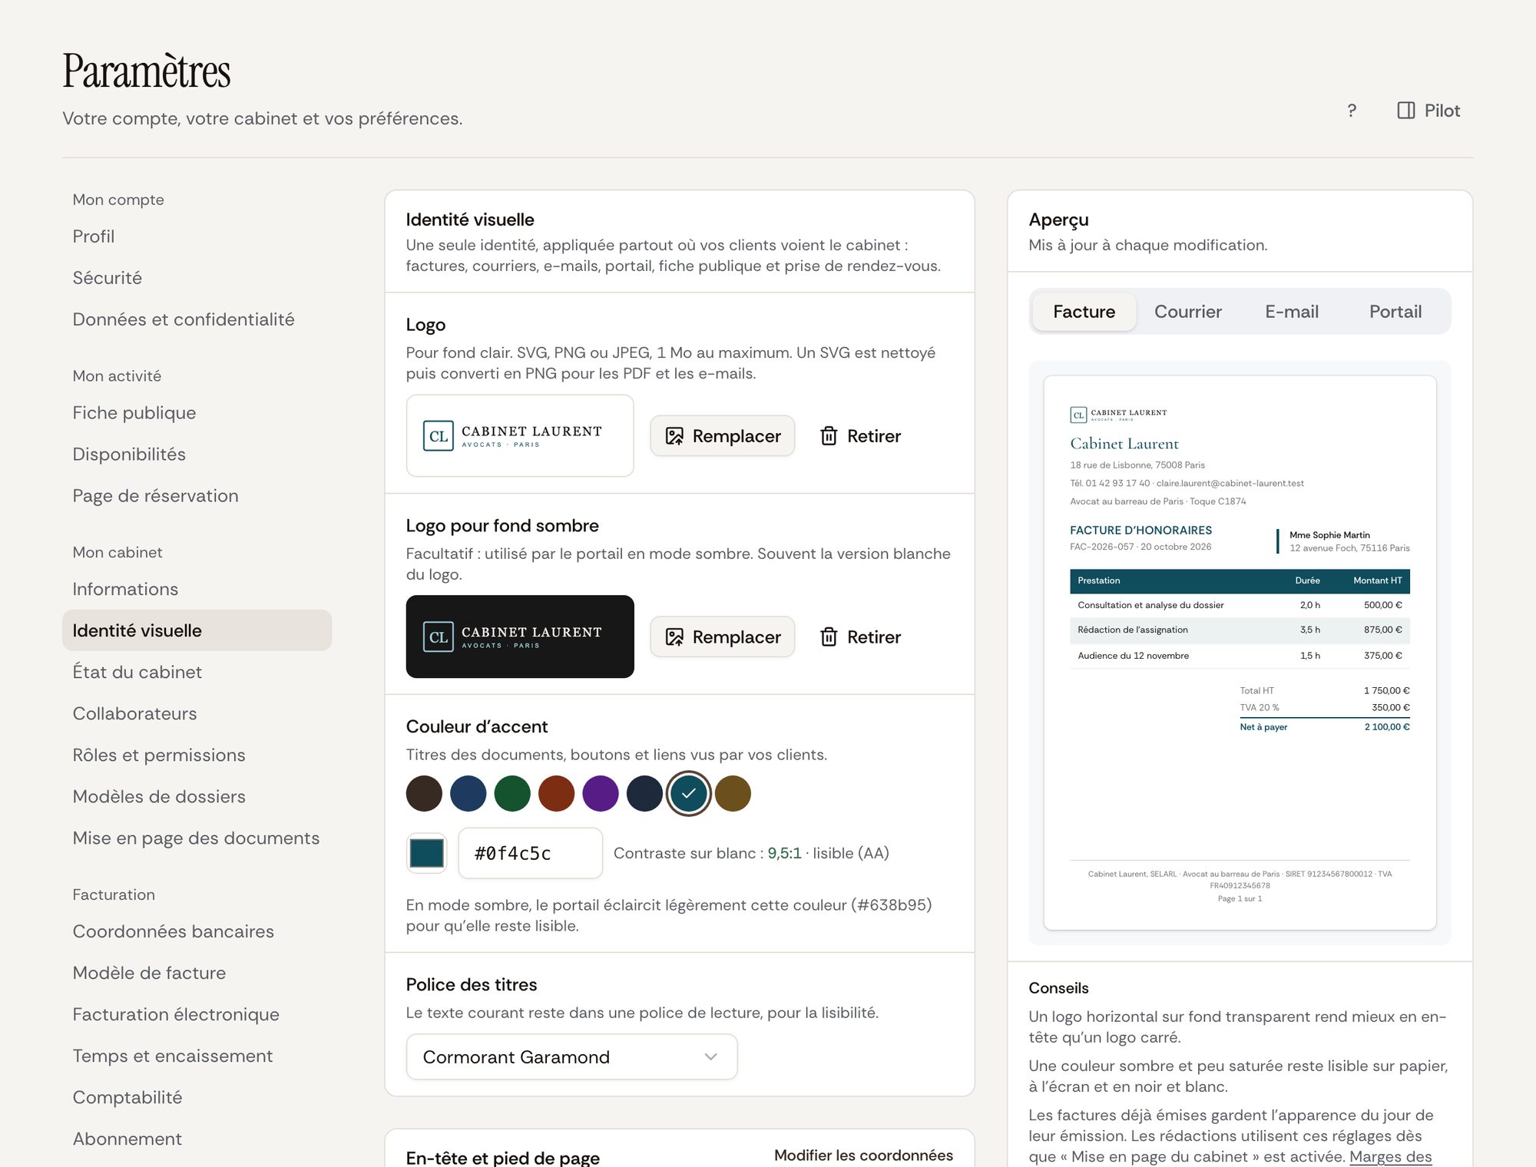Replace the dark-background logo
The width and height of the screenshot is (1536, 1167).
tap(722, 637)
